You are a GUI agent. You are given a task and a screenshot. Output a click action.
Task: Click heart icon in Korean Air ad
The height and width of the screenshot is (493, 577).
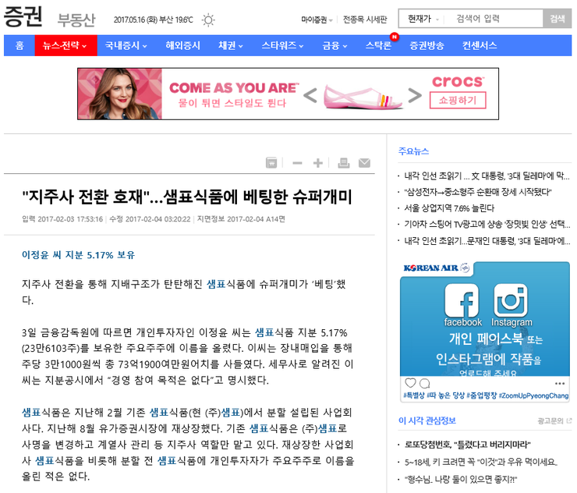(410, 383)
